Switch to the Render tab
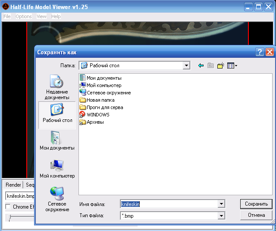 [13, 185]
